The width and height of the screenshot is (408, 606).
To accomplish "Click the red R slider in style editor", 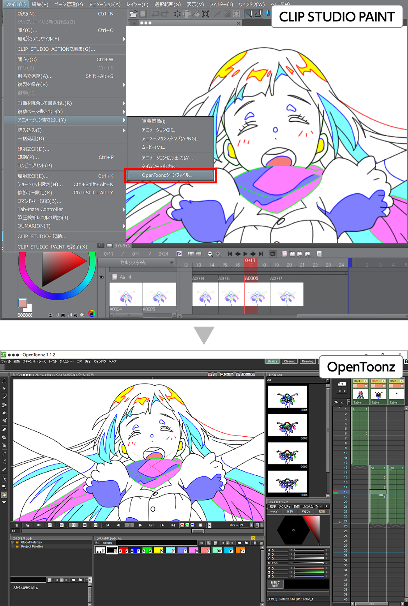I will 309,568.
